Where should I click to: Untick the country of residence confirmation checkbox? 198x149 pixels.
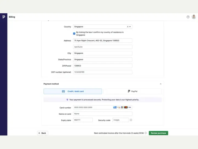click(74, 34)
